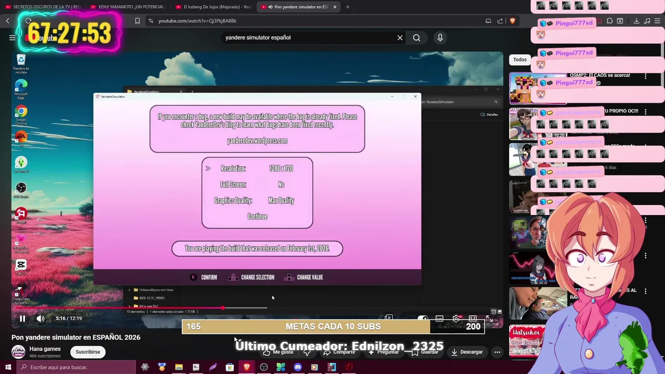Click video title 'Pon yandere simulator en ESPAÑOL 2026'

[x=76, y=337]
